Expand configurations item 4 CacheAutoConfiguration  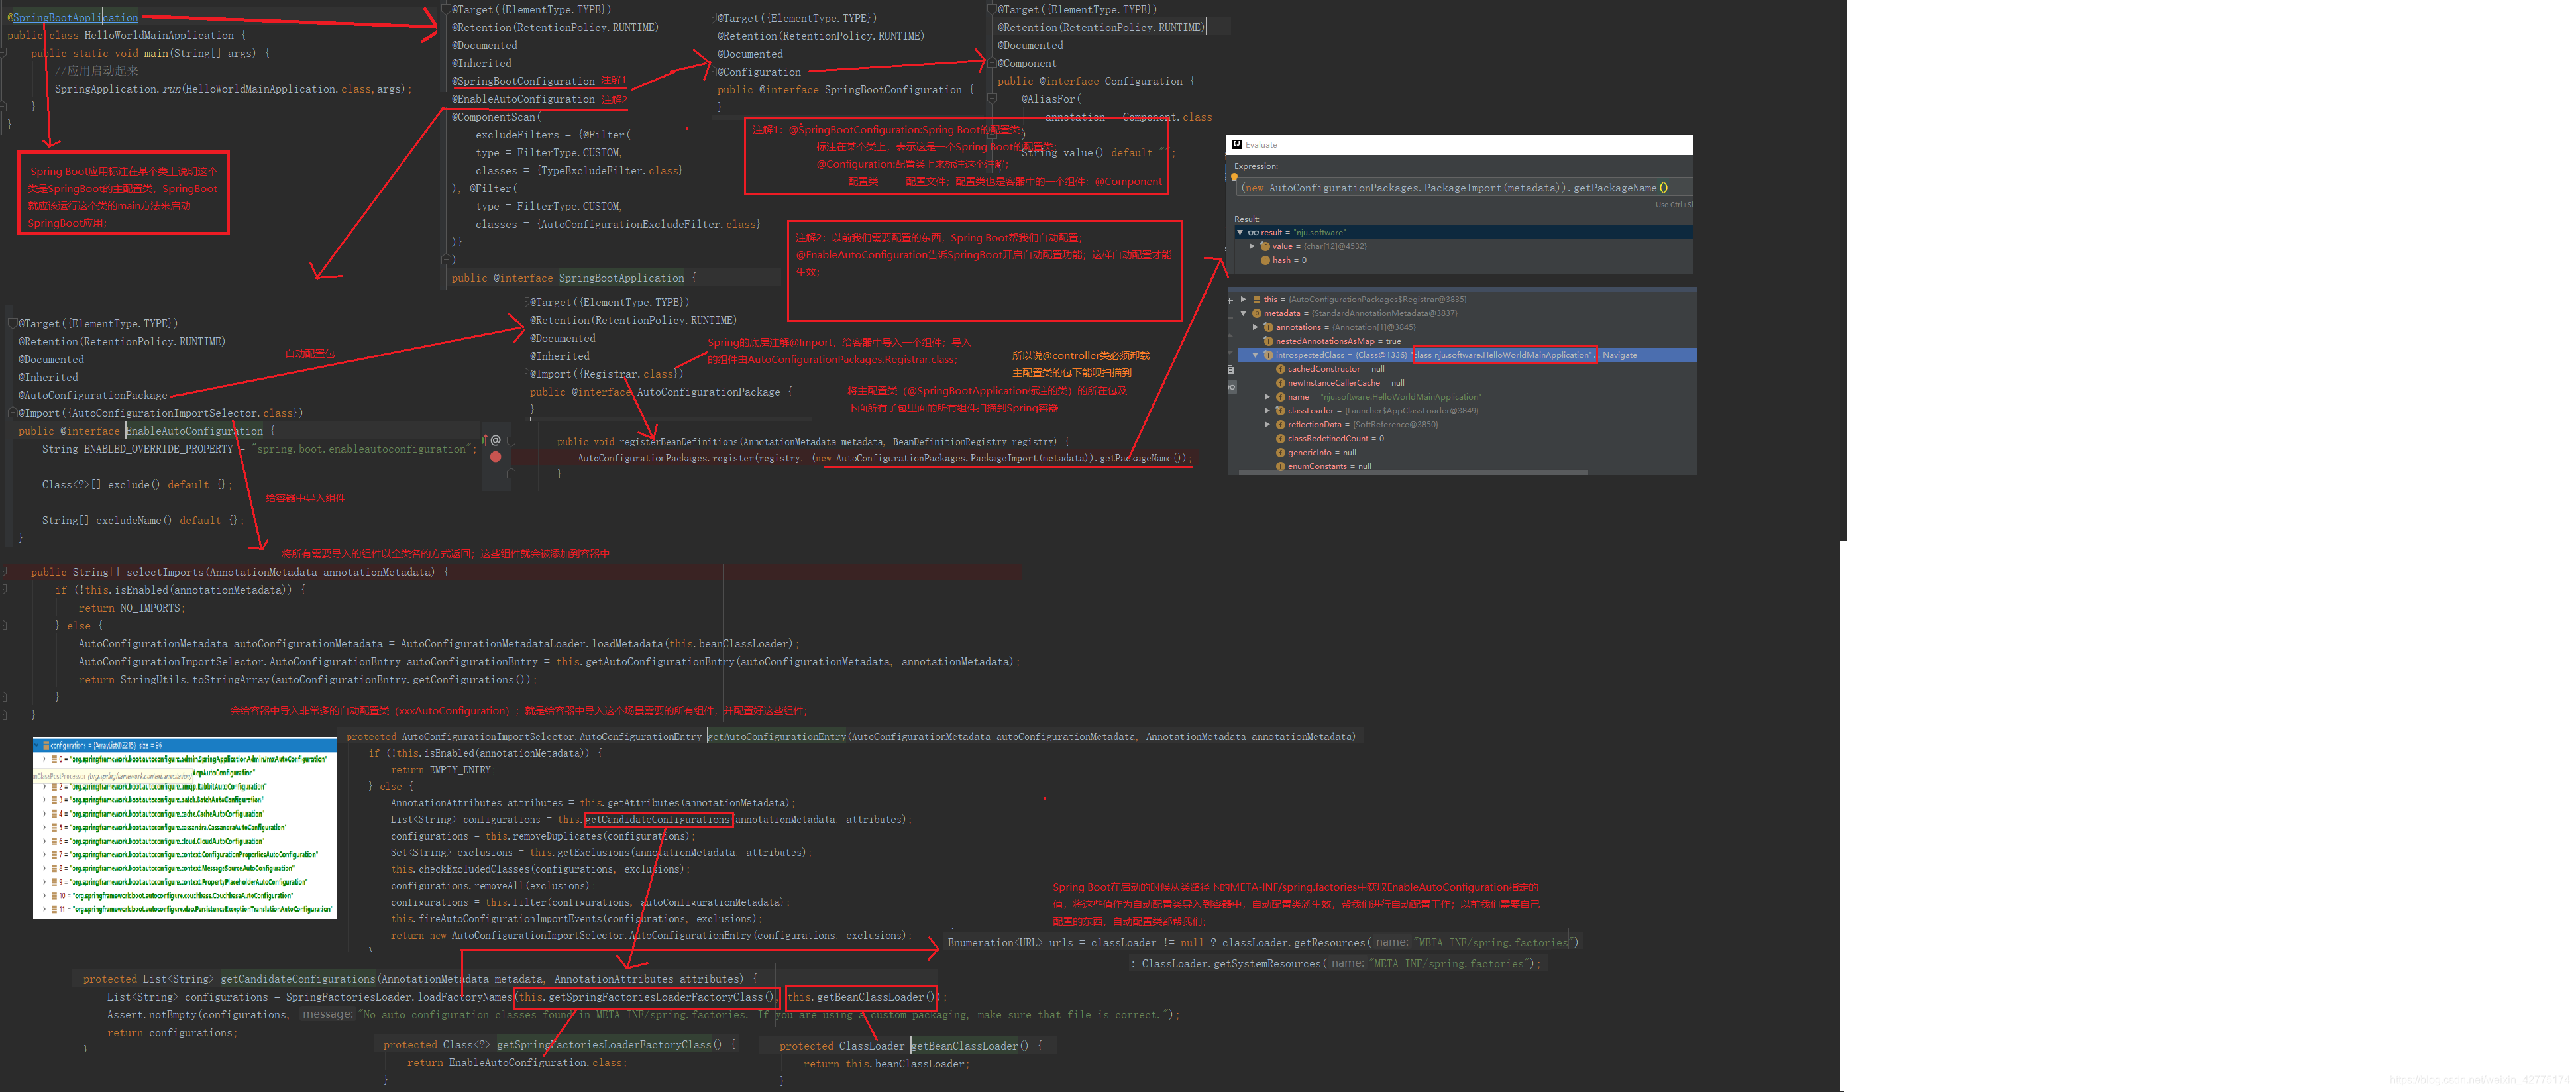(44, 814)
